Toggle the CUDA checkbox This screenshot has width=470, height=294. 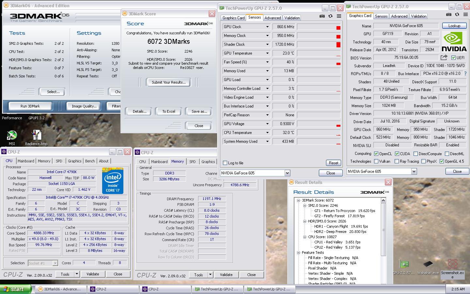coord(397,154)
